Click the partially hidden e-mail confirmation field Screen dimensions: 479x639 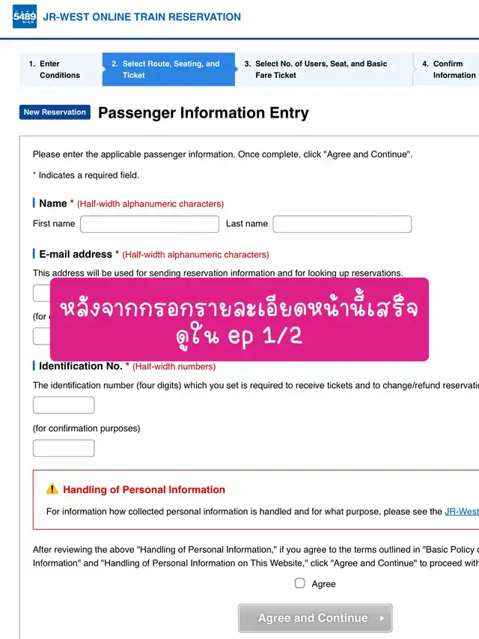coord(42,336)
